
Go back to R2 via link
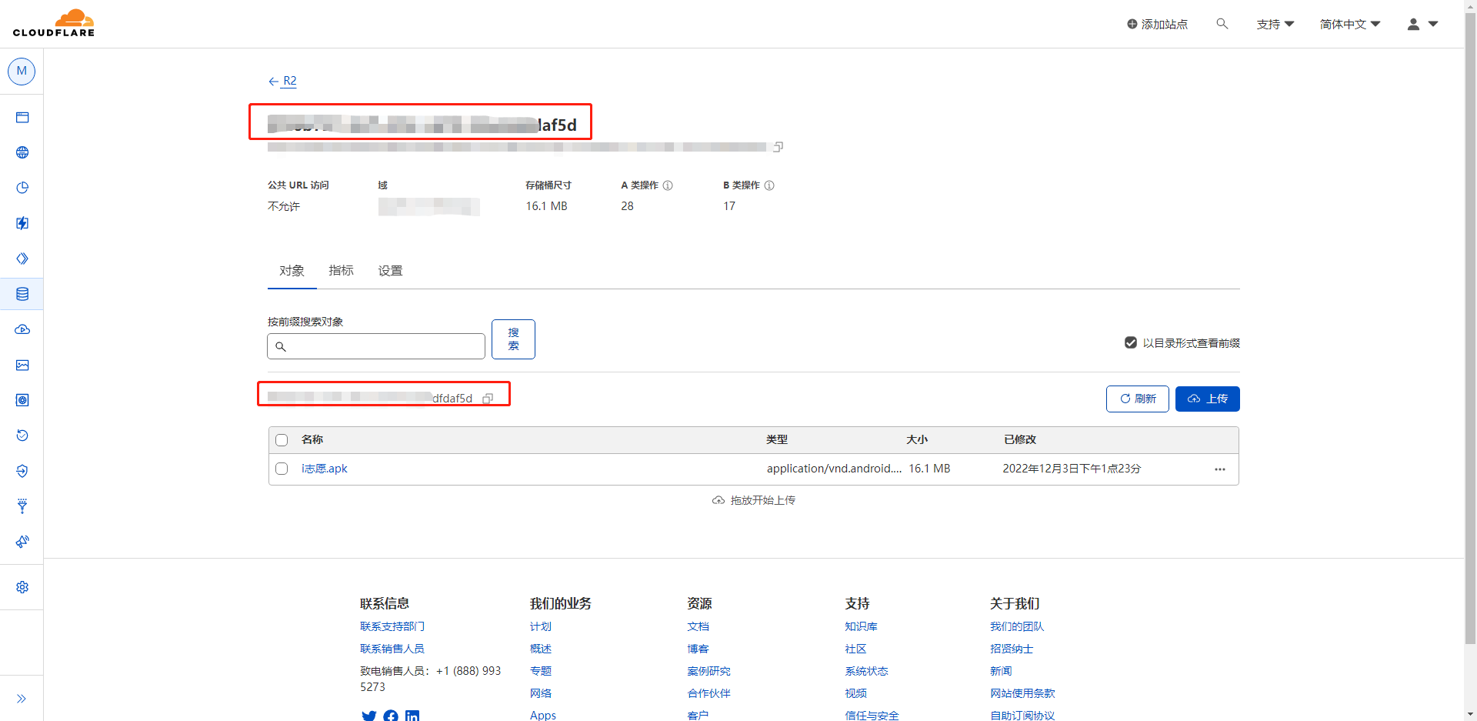click(x=282, y=81)
